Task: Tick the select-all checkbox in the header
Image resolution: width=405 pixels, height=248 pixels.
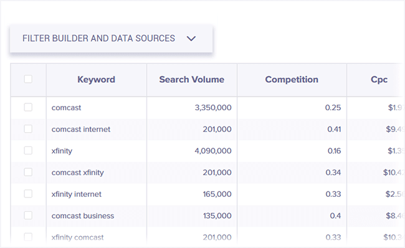Action: [28, 79]
